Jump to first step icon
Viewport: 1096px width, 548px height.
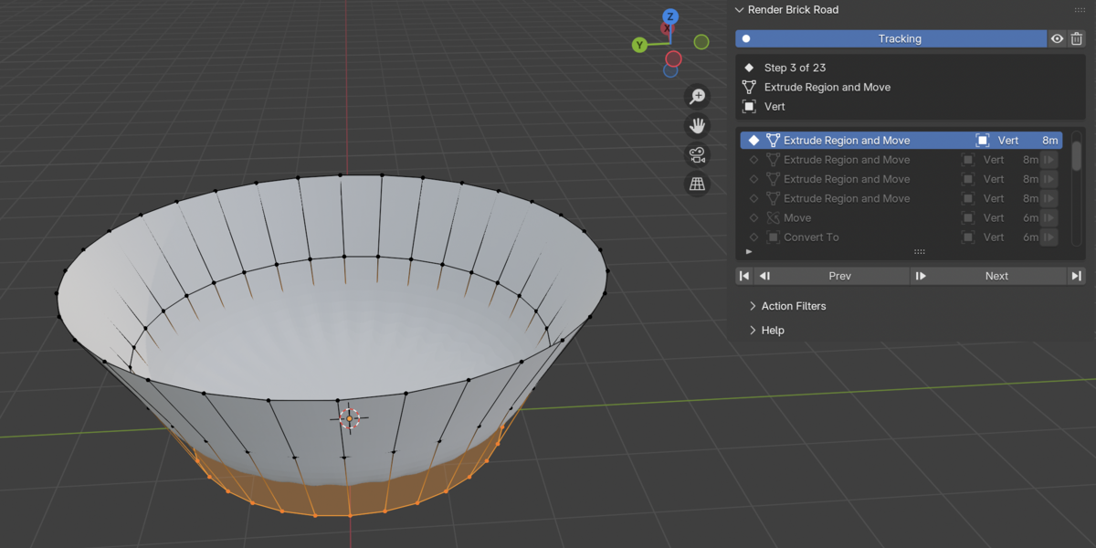coord(744,276)
